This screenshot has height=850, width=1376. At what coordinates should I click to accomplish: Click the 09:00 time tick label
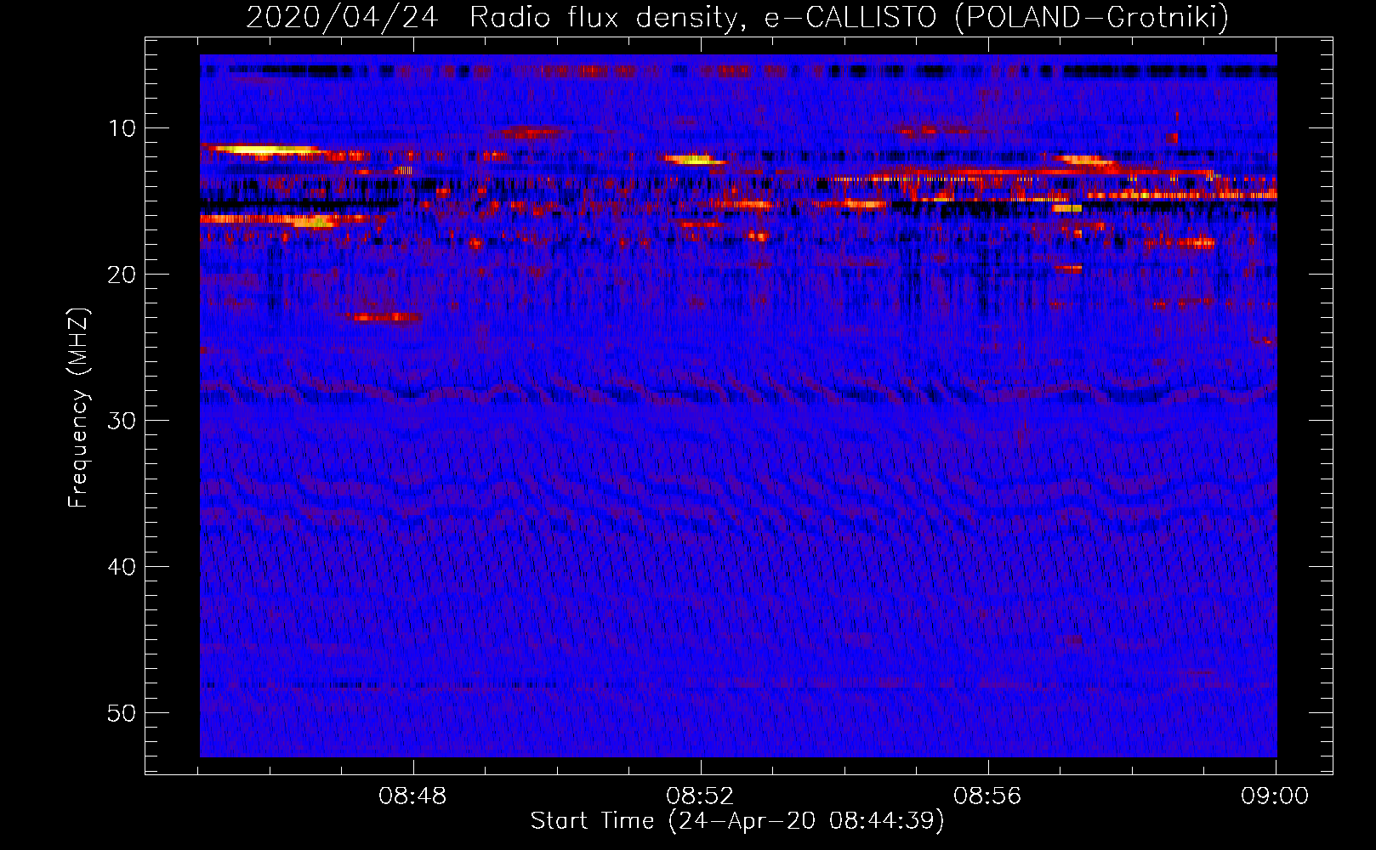[x=1275, y=796]
